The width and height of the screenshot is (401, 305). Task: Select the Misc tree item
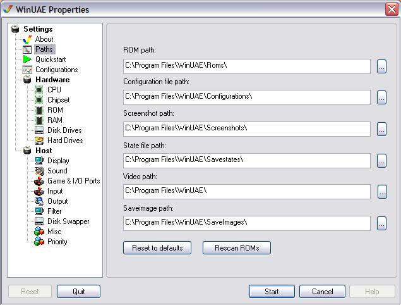click(54, 232)
